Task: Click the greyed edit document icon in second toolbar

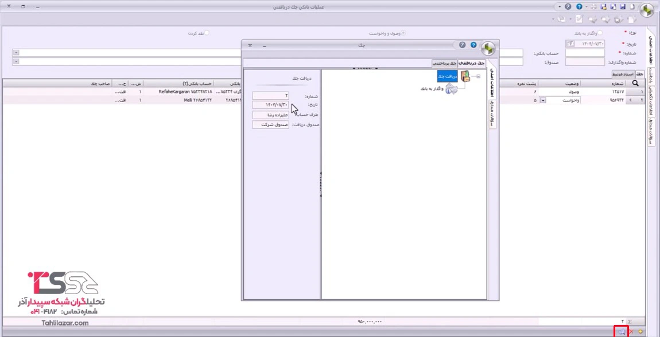Action: click(x=579, y=19)
